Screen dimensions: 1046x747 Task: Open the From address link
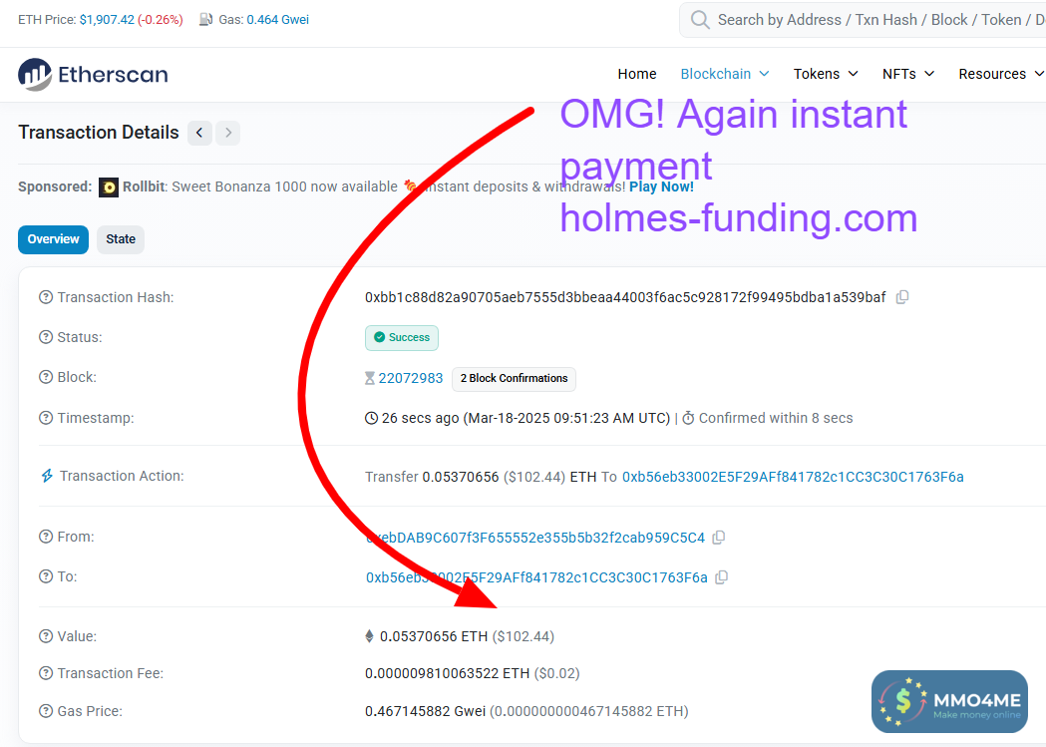535,538
